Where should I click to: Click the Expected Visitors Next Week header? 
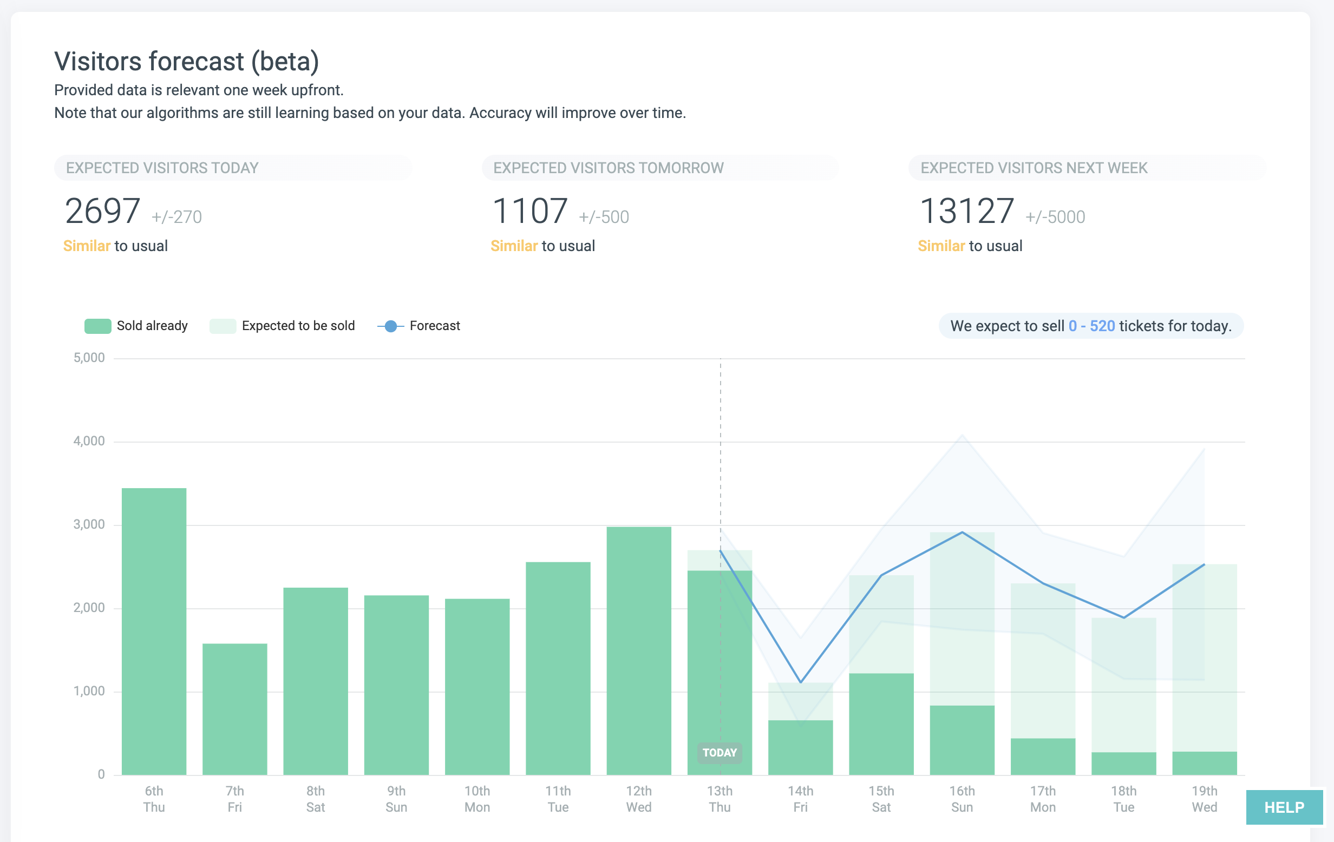pyautogui.click(x=1033, y=168)
